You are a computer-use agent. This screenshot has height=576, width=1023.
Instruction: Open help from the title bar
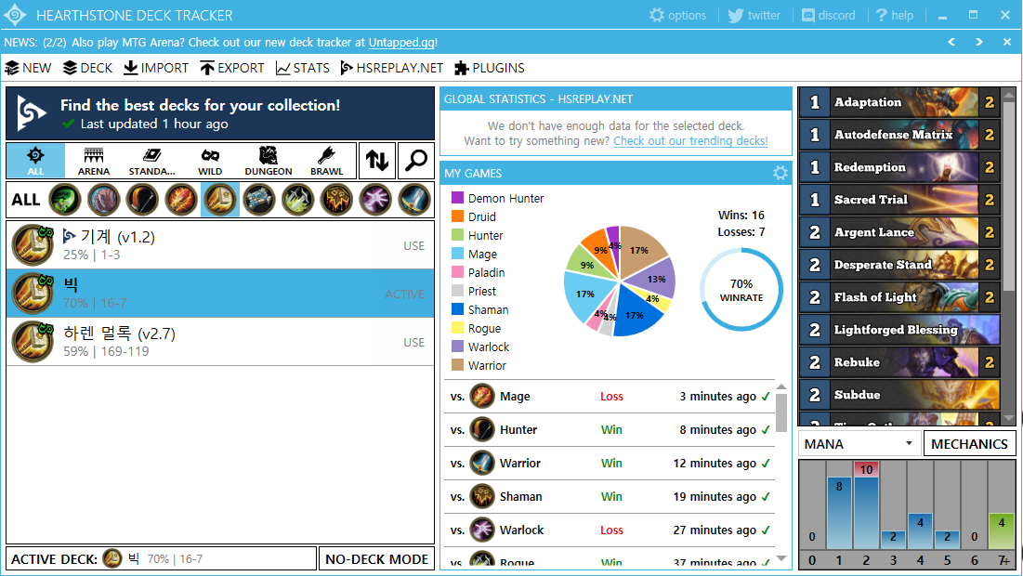(x=895, y=15)
